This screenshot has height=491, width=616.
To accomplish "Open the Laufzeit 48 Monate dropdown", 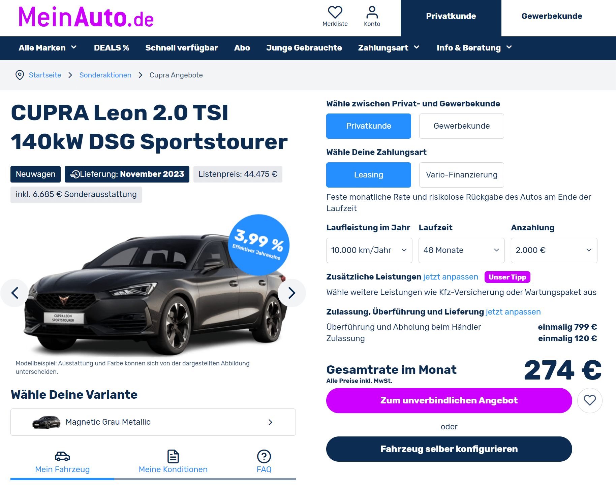I will tap(461, 250).
